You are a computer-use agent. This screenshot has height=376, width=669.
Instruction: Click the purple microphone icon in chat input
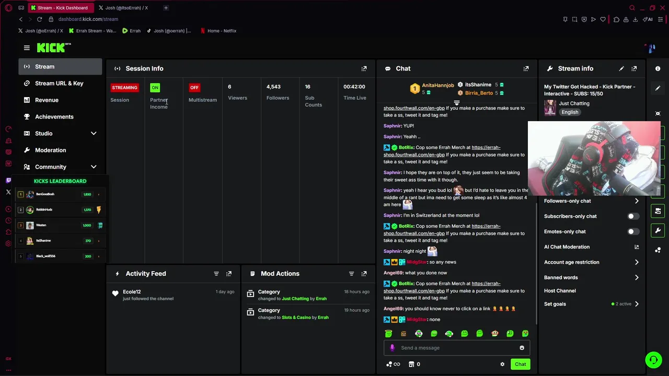click(393, 348)
